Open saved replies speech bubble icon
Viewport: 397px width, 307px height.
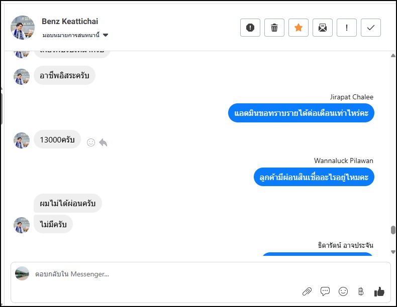point(325,291)
